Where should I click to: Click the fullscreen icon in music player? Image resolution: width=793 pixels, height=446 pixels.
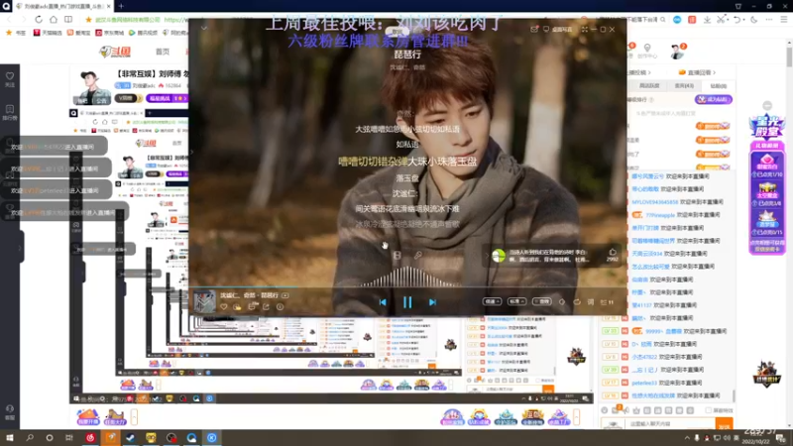[585, 30]
